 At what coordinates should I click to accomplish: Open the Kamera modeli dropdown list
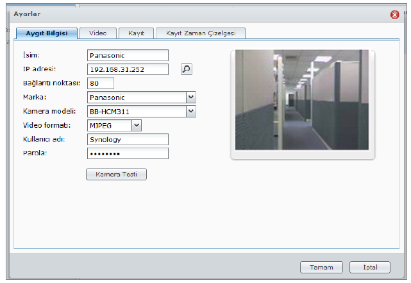click(190, 111)
